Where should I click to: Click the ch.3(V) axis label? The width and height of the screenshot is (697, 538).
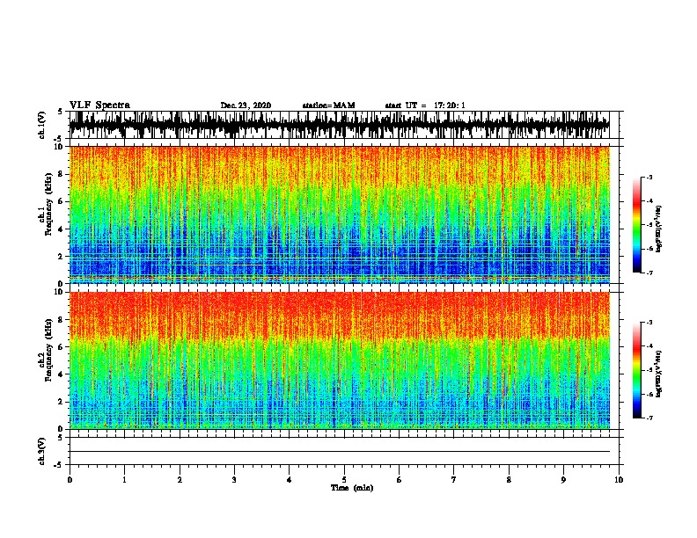tap(42, 451)
